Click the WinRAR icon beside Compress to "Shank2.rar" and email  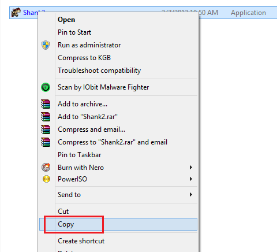[x=46, y=142]
